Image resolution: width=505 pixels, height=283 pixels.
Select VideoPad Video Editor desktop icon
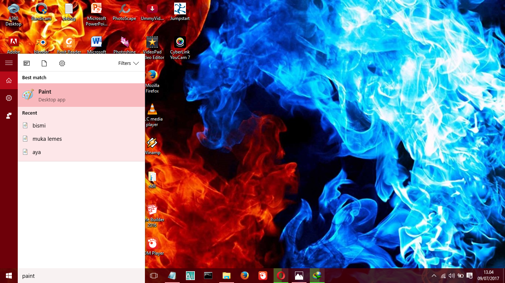point(152,48)
